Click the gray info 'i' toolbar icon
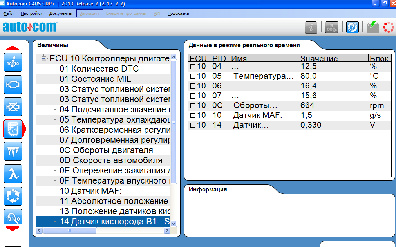Image resolution: width=396 pixels, height=247 pixels. coord(311,27)
